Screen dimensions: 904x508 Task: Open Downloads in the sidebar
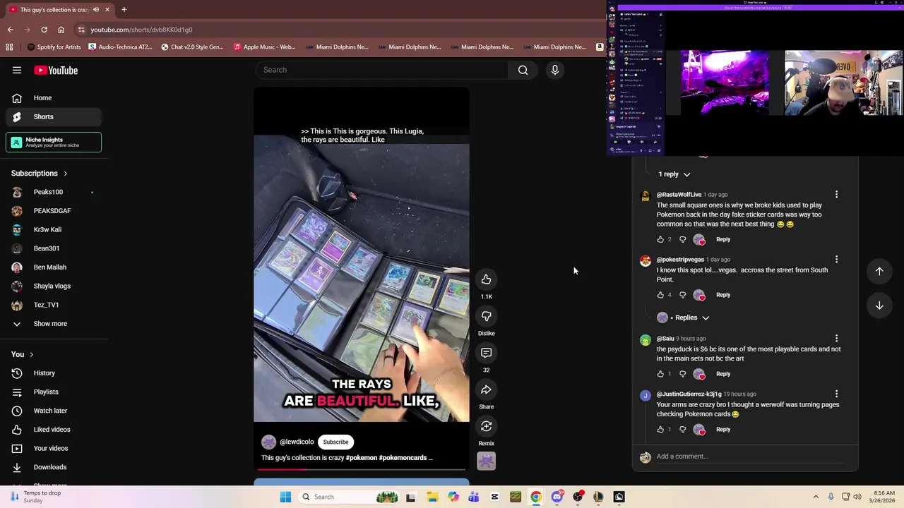54,467
